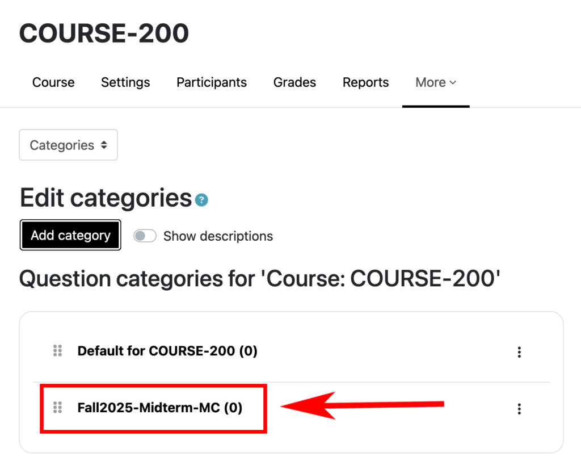Grab the drag handle for Default for COURSE-200
The image size is (581, 469).
click(57, 351)
